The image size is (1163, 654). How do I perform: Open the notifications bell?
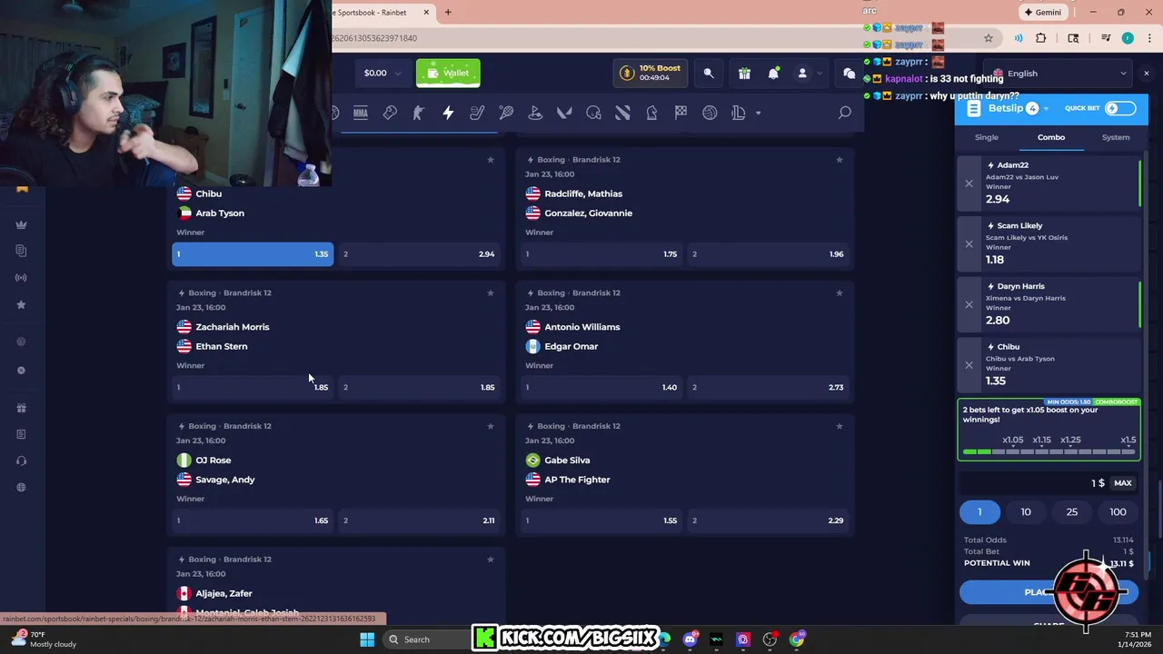[773, 74]
